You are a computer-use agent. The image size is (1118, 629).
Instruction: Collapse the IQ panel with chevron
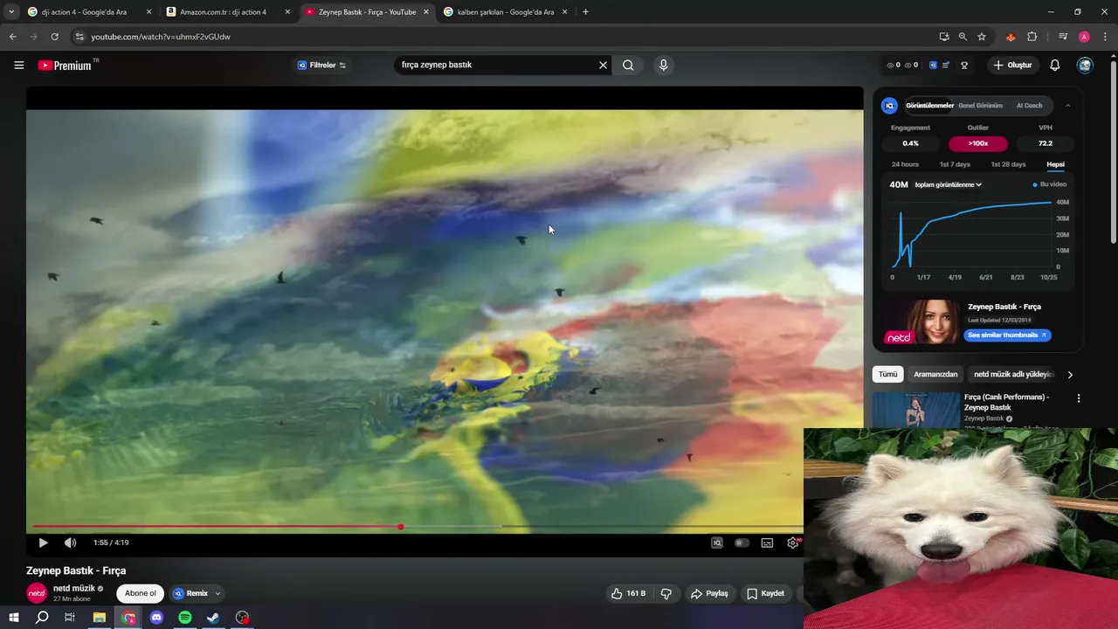click(x=1067, y=106)
